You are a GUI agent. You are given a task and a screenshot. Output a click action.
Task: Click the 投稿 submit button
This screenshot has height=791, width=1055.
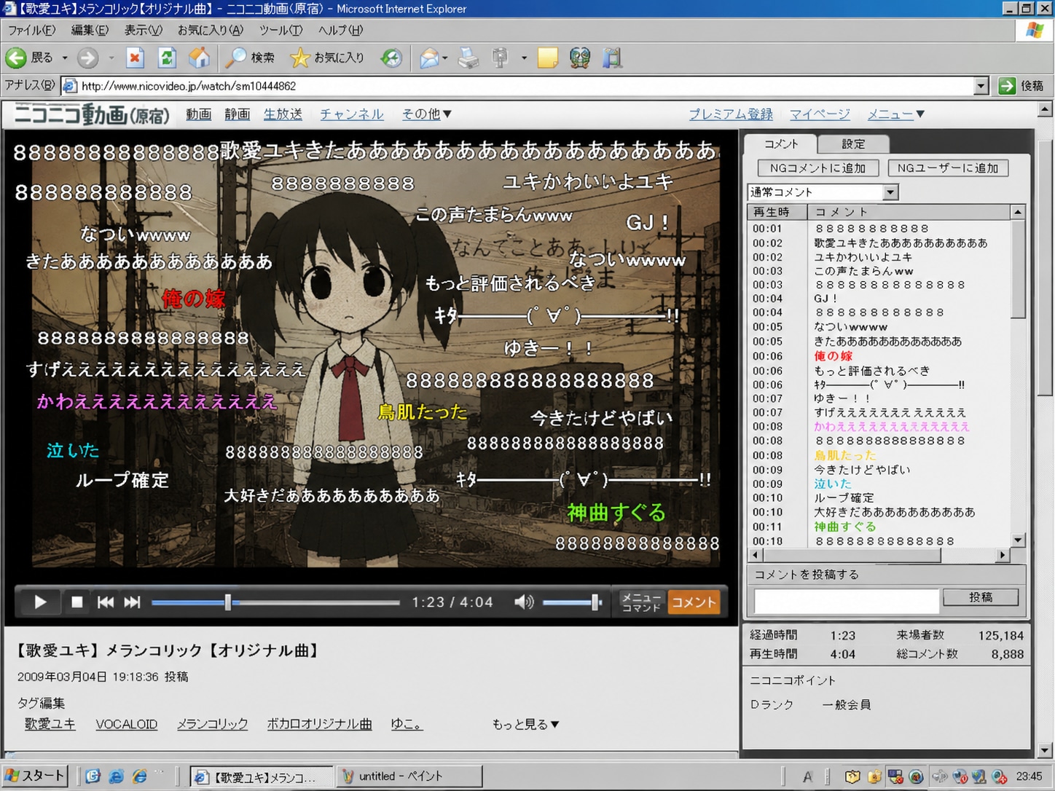click(x=981, y=597)
